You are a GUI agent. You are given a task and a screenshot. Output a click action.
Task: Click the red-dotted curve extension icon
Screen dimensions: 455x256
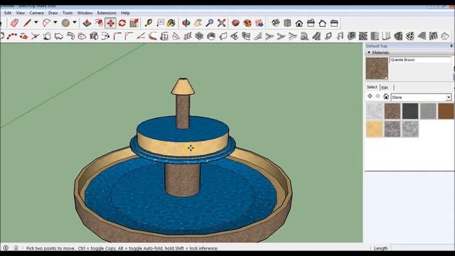(x=12, y=36)
